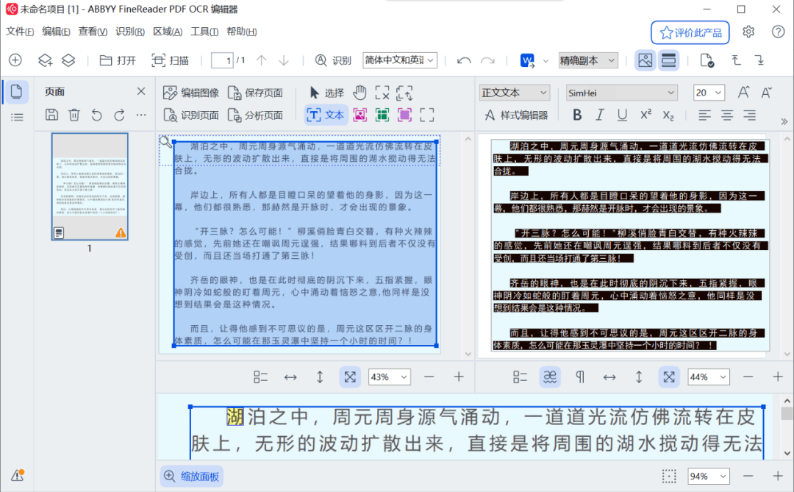The width and height of the screenshot is (794, 492).
Task: Open the 工具(T) menu
Action: coord(204,32)
